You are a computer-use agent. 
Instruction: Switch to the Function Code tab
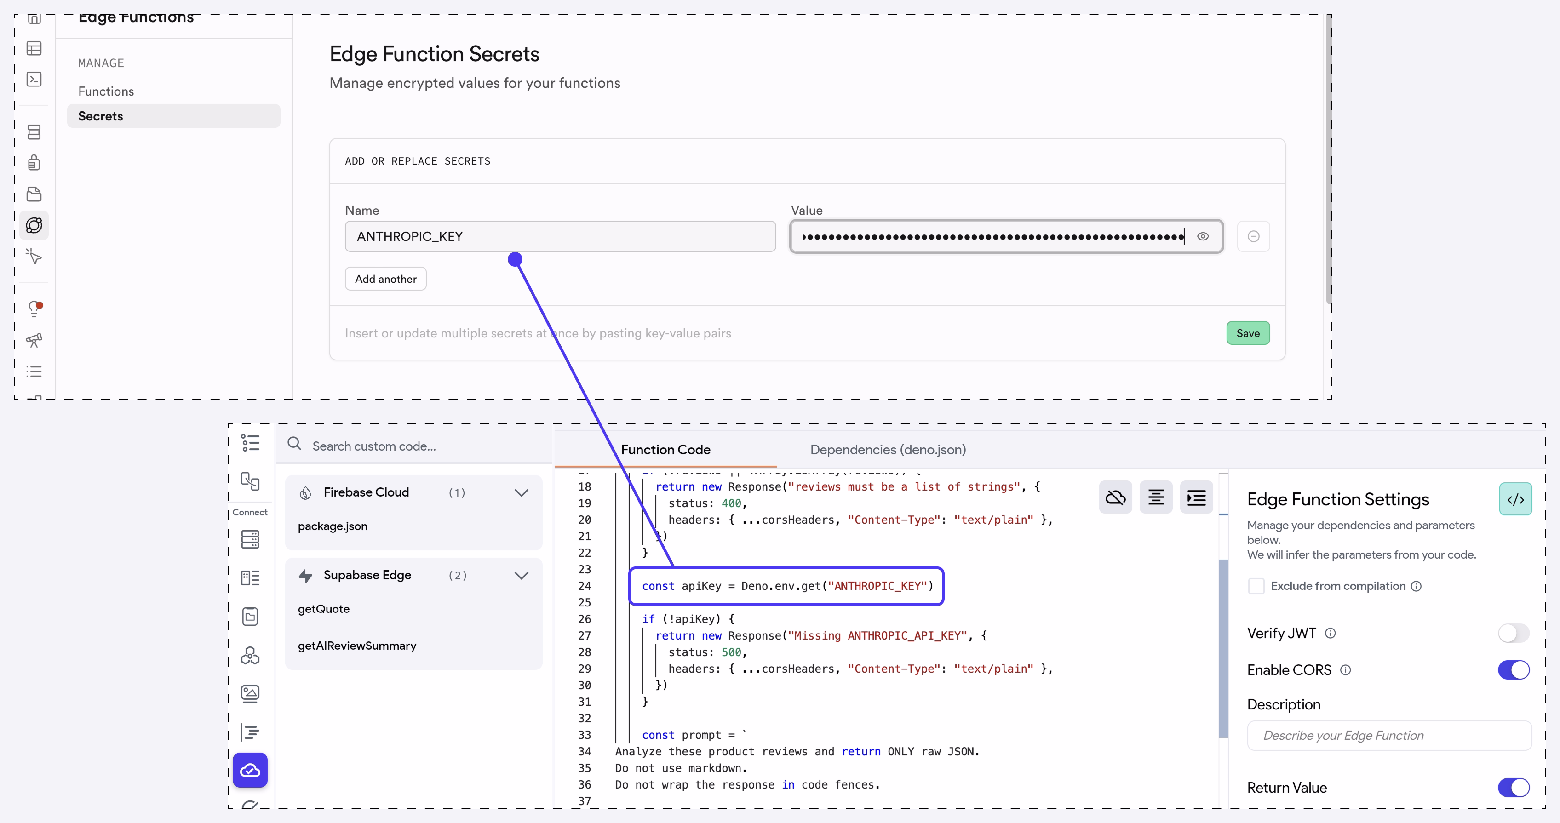tap(665, 449)
